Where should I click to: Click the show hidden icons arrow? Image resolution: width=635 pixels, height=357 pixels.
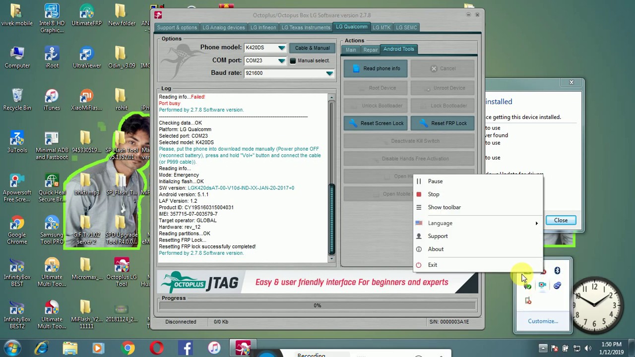(543, 349)
